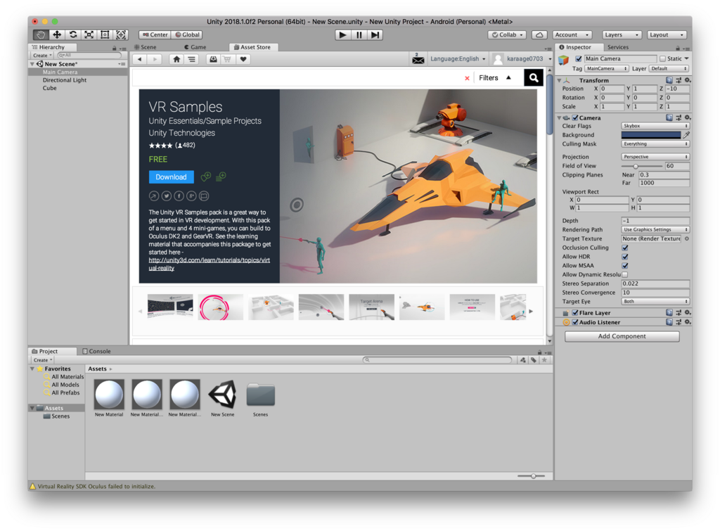Select the Rotate tool

click(x=72, y=34)
